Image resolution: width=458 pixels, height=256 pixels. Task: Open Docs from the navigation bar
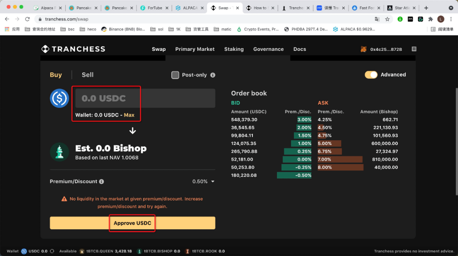300,49
